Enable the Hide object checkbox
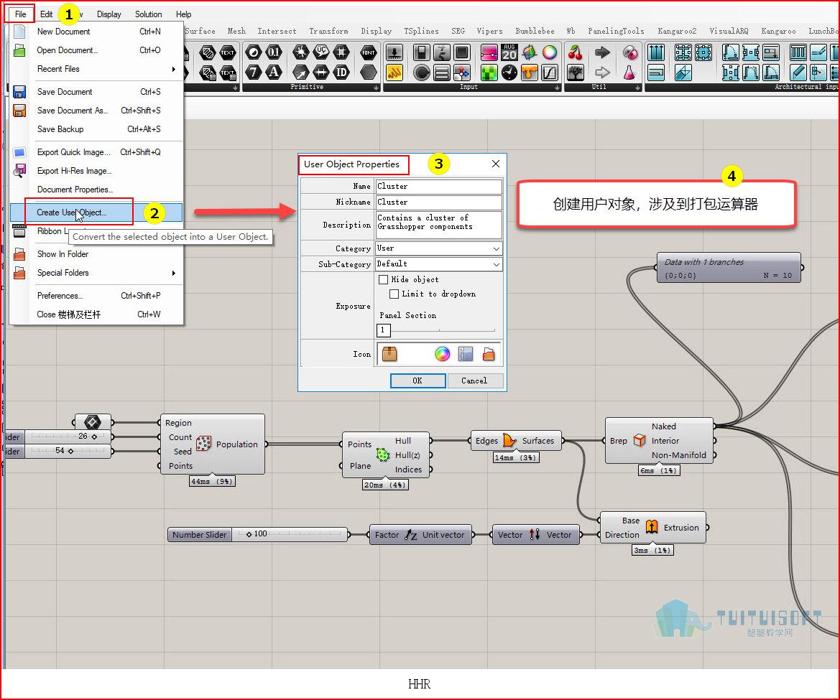The width and height of the screenshot is (840, 700). 383,279
